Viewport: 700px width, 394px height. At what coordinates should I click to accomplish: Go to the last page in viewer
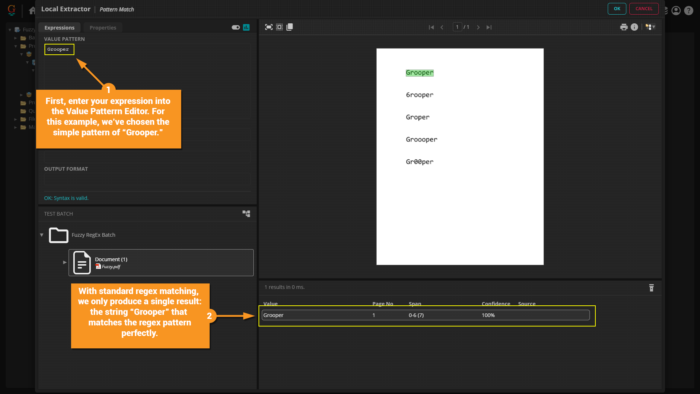489,27
